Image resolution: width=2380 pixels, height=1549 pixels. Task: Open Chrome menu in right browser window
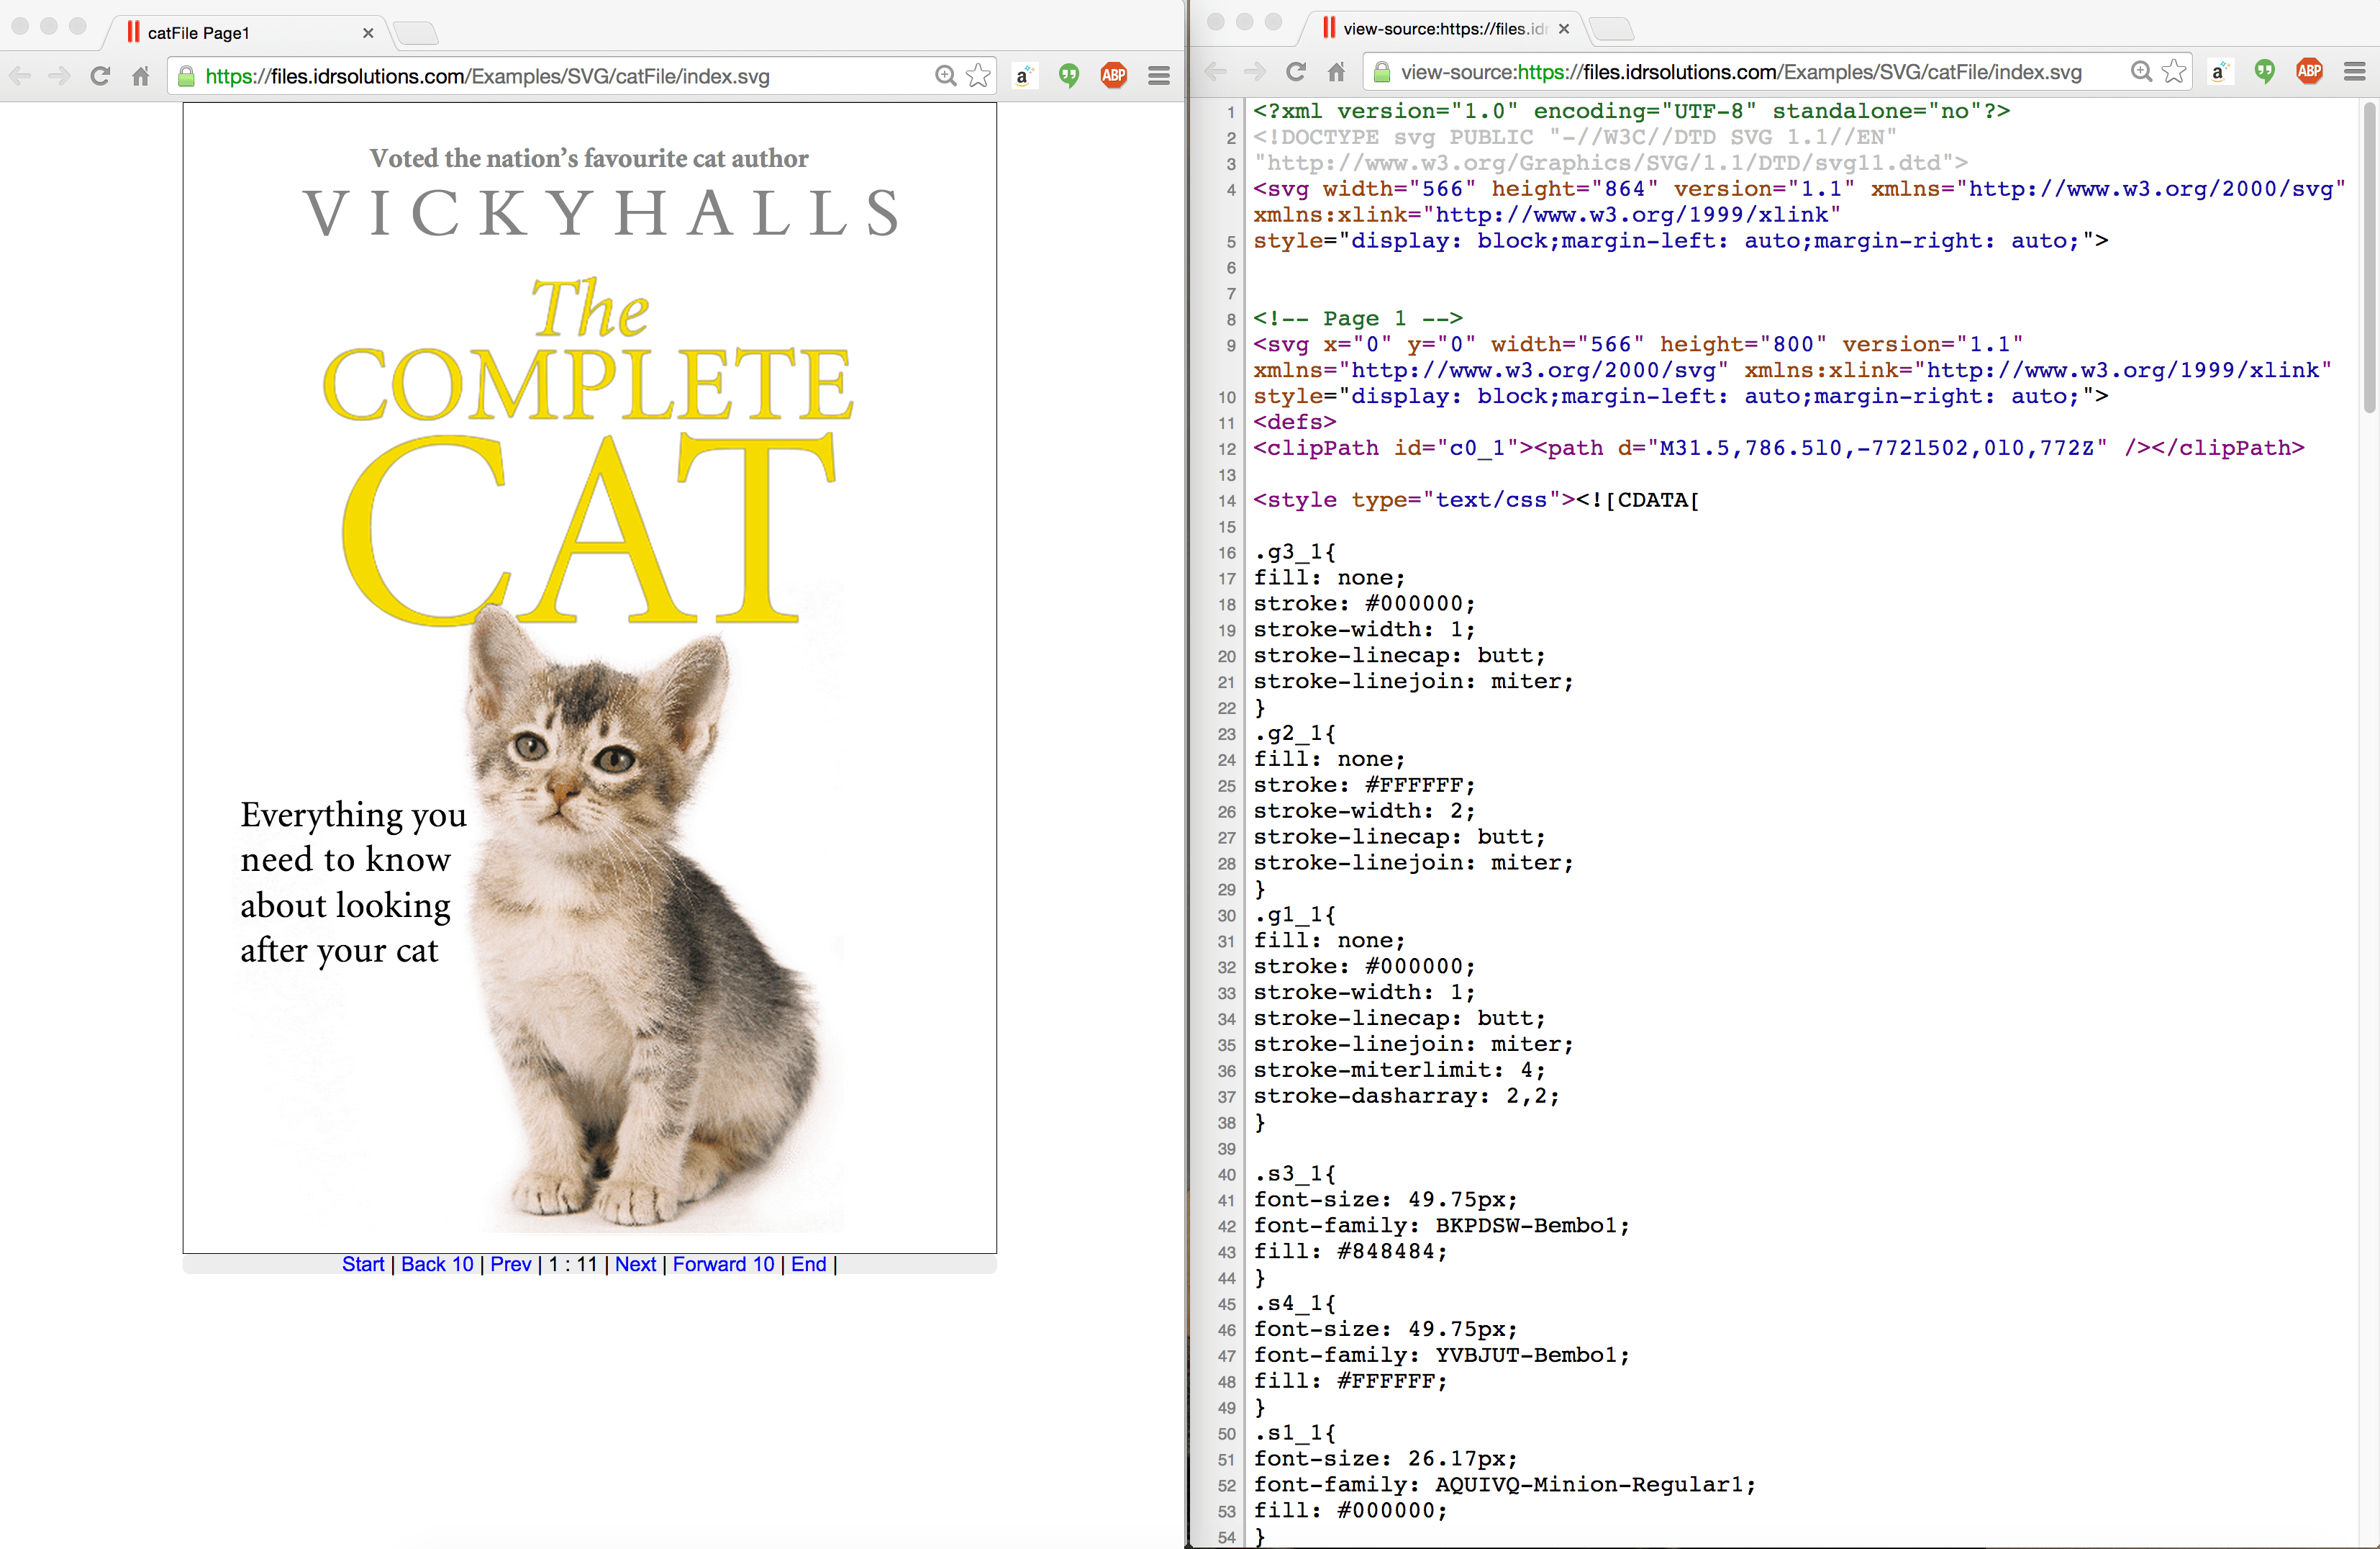click(2355, 72)
